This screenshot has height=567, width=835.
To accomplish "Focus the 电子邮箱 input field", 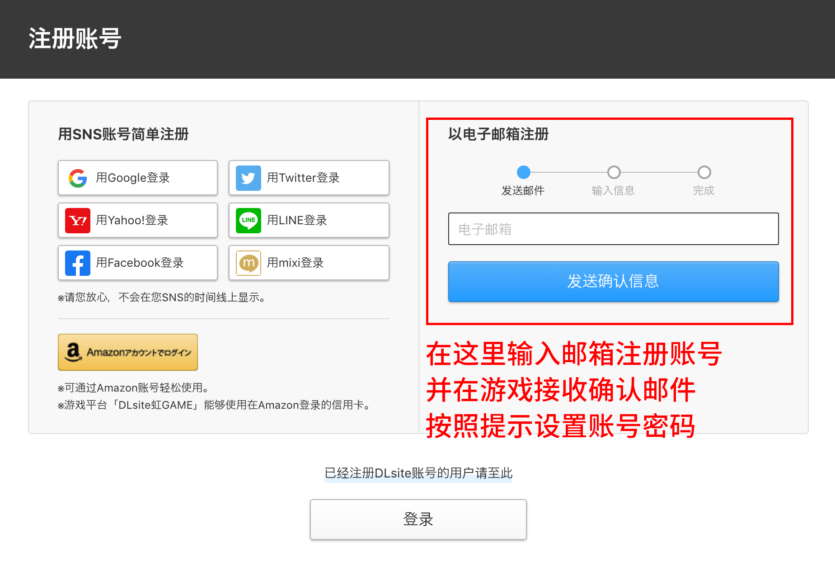I will pyautogui.click(x=614, y=229).
